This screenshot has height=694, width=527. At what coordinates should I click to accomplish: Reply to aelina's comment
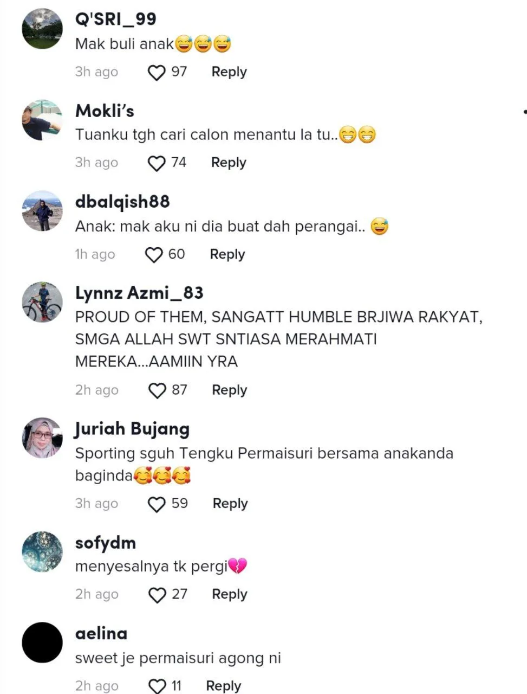tap(224, 686)
